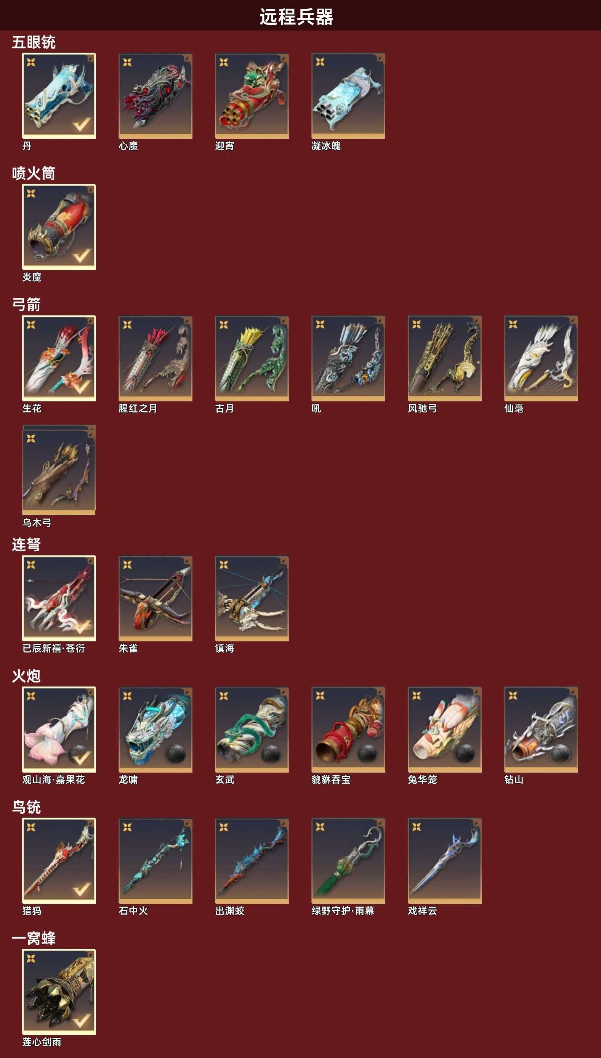The height and width of the screenshot is (1058, 601).
Task: Click the 绿野守护·雨幕 name label
Action: coord(343,910)
